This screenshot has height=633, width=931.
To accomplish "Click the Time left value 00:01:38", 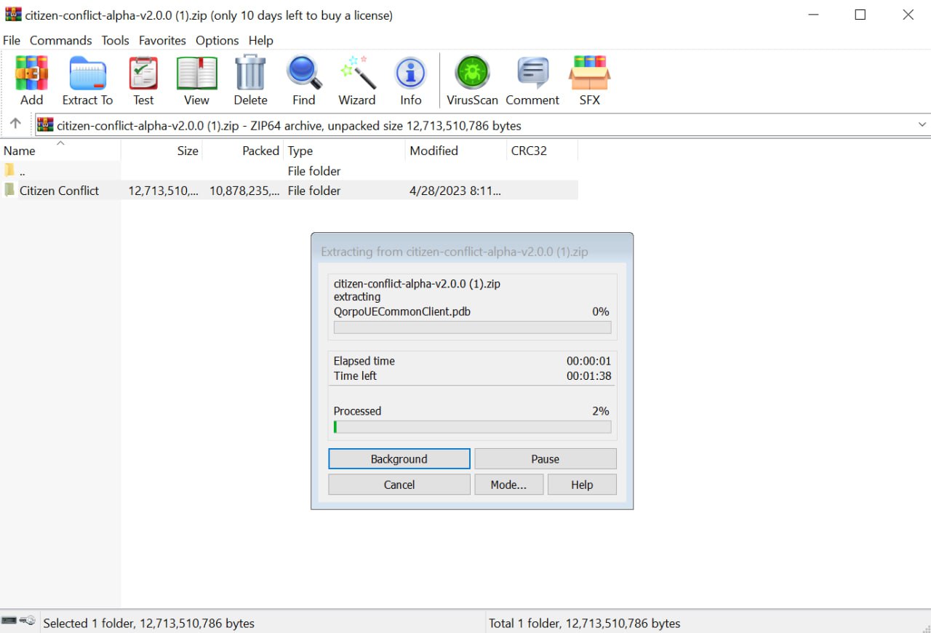I will coord(588,376).
